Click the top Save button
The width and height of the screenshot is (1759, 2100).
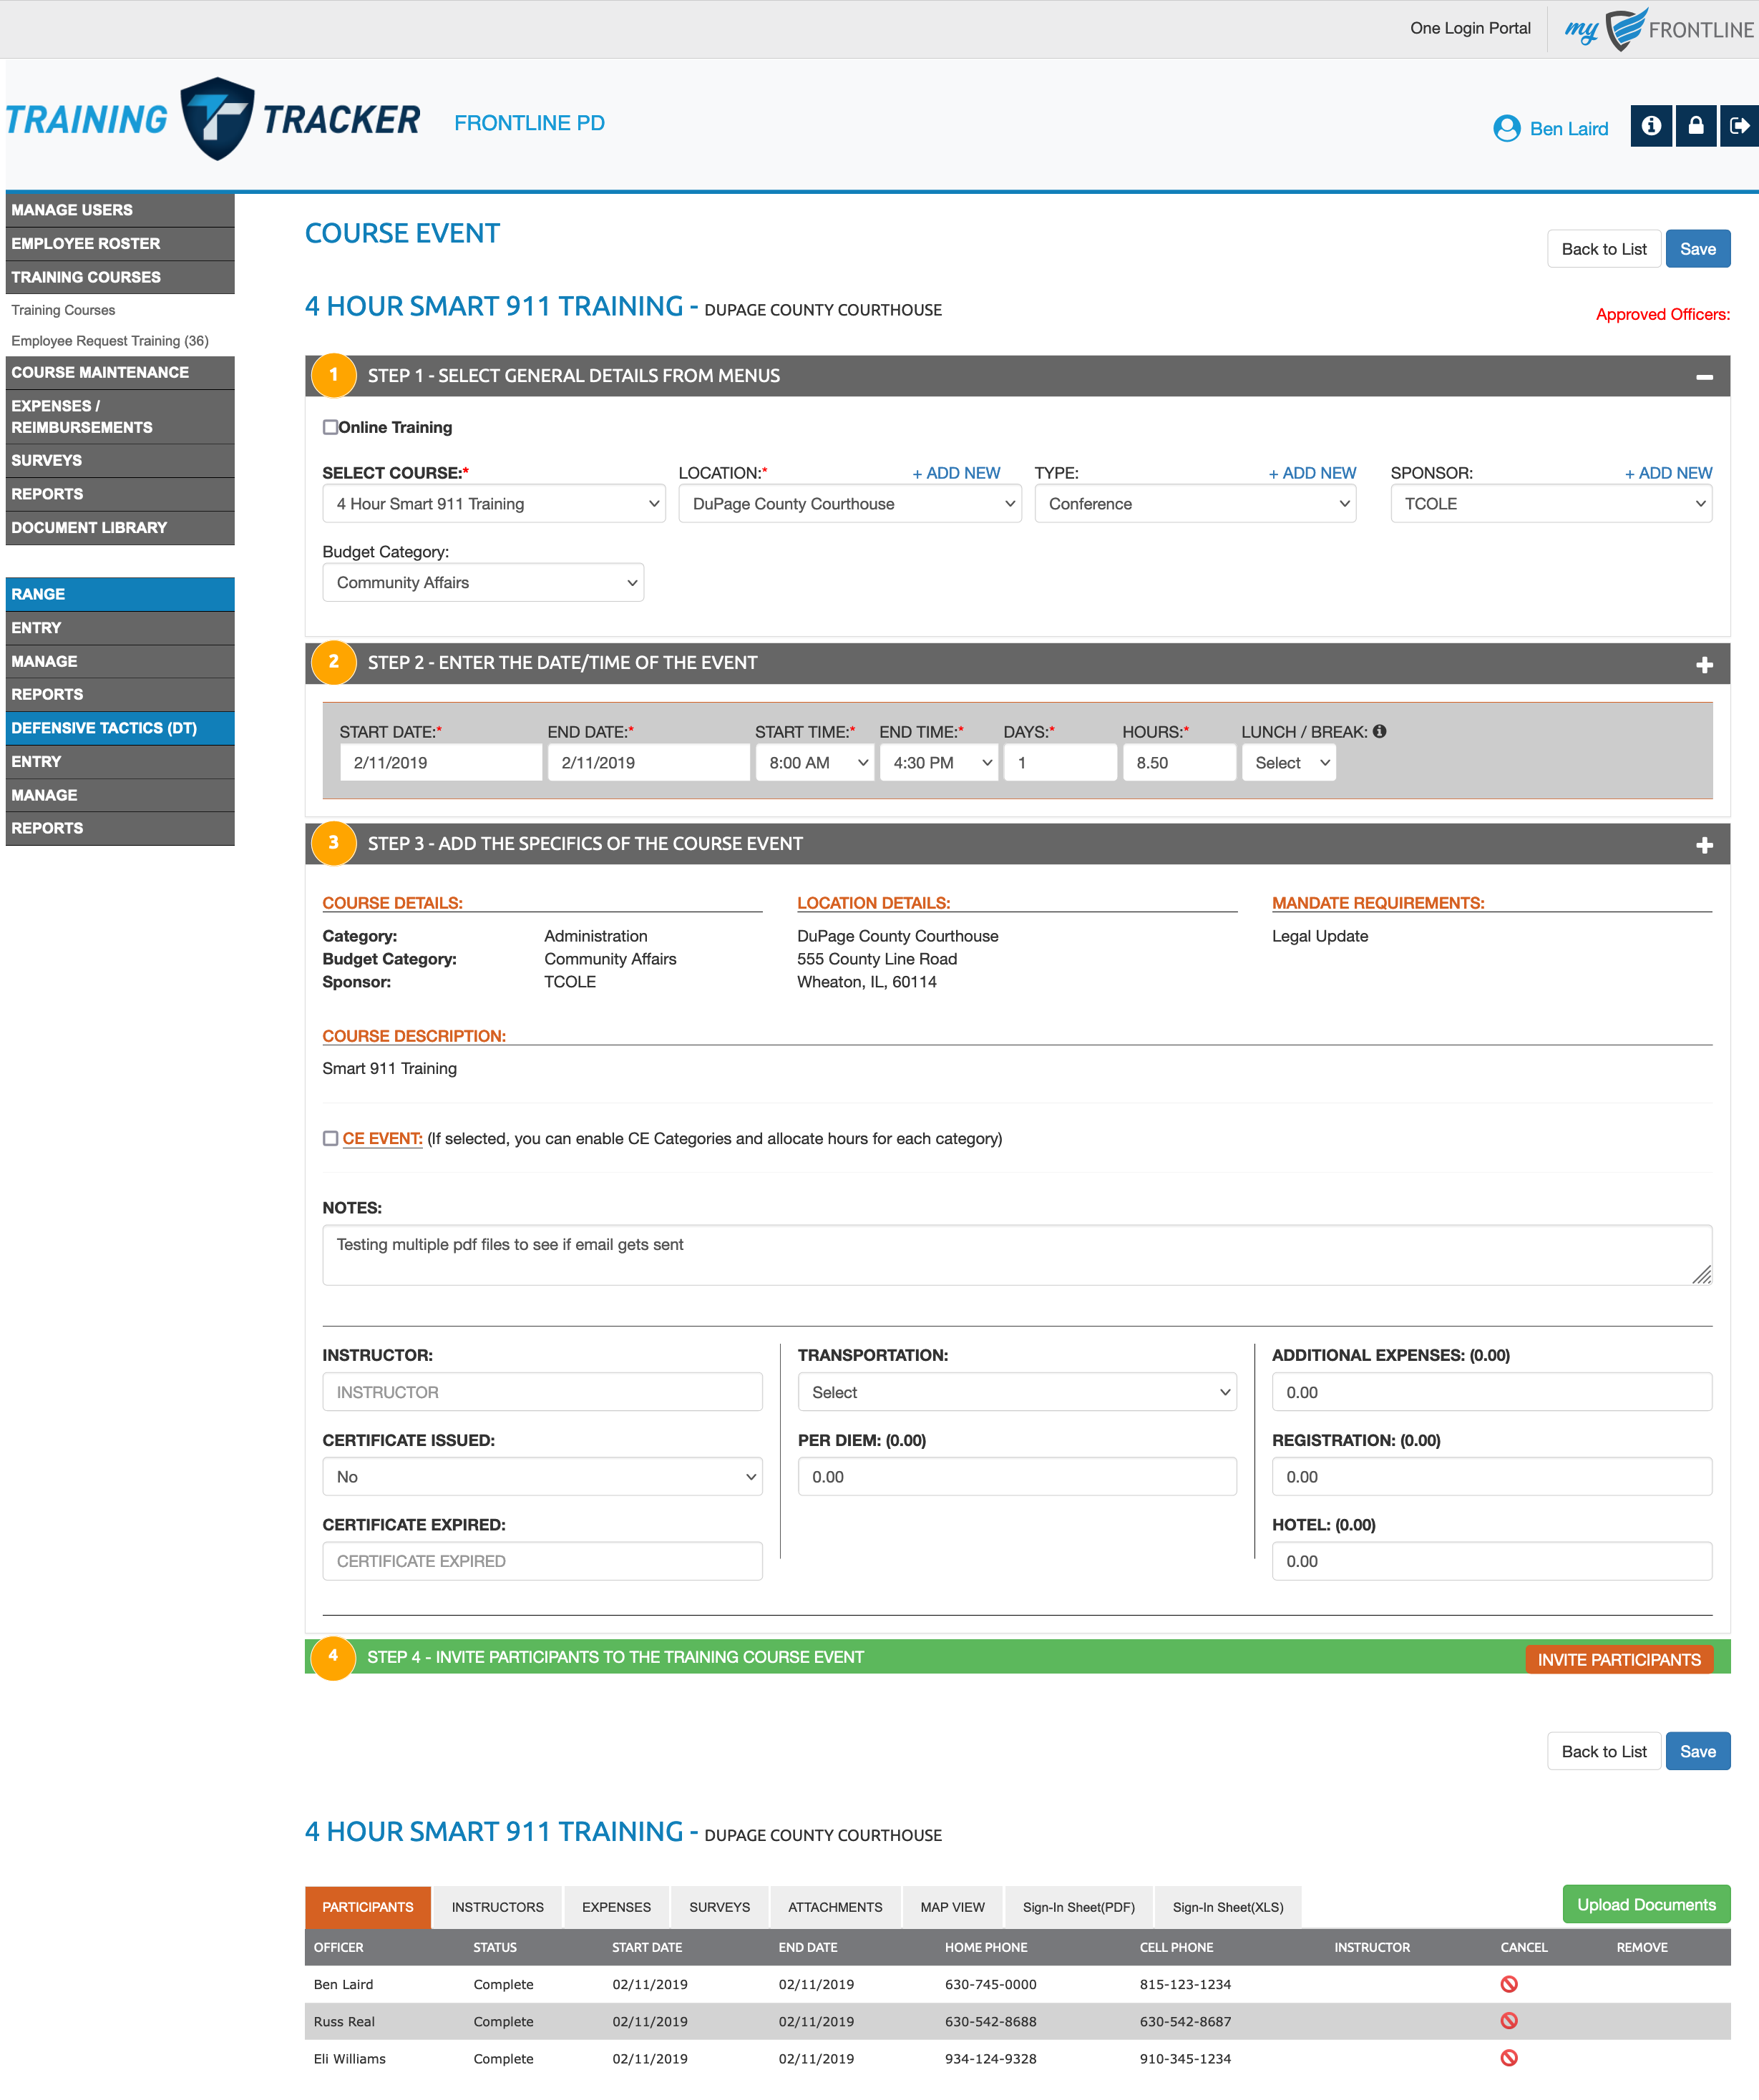1697,249
